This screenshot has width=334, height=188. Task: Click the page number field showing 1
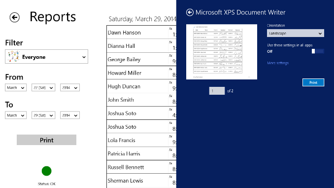pos(217,91)
